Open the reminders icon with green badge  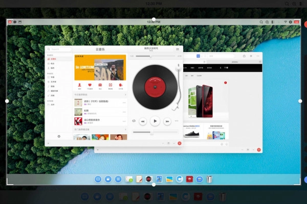129,179
